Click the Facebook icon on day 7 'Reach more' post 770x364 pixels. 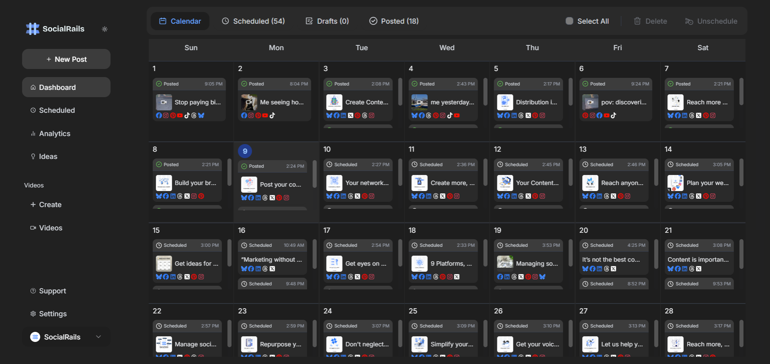pyautogui.click(x=678, y=116)
